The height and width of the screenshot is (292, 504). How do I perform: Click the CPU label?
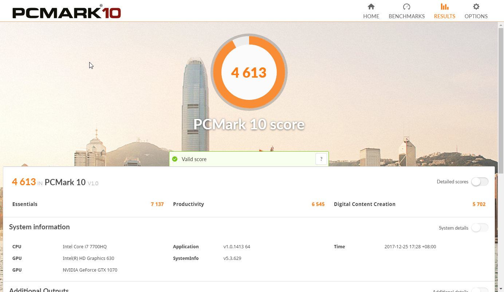(x=17, y=247)
